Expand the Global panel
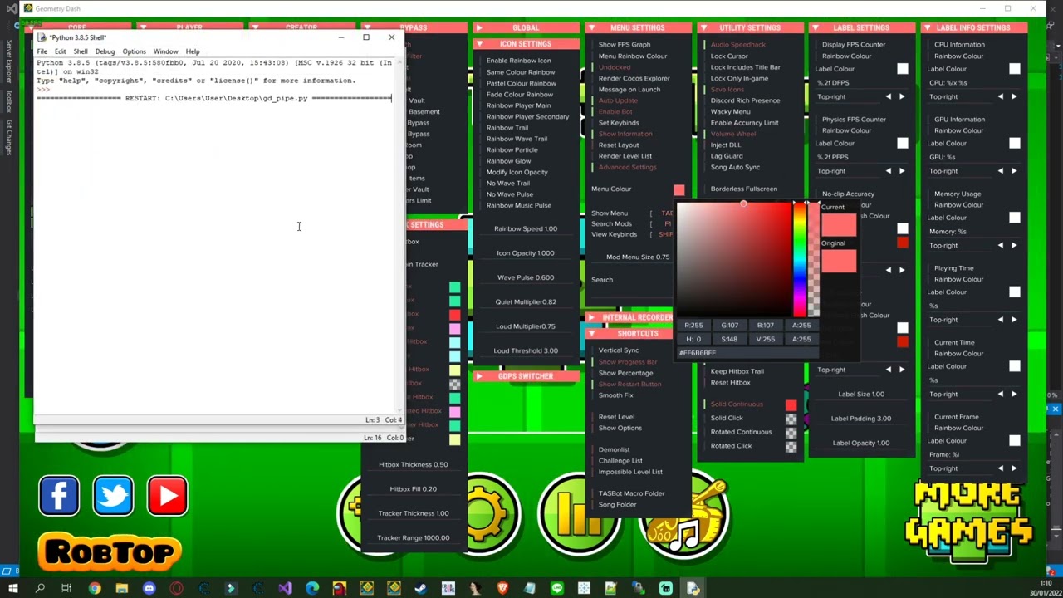This screenshot has width=1063, height=598. [x=479, y=27]
